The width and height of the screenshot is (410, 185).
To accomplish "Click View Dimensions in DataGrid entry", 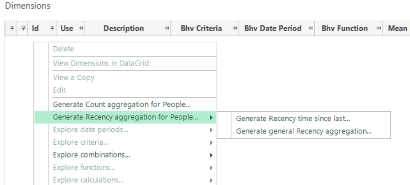I will point(101,63).
